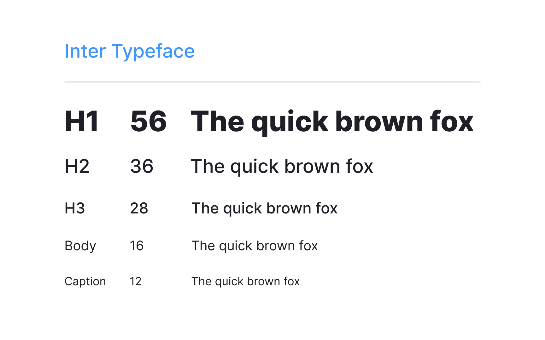This screenshot has width=545, height=340.
Task: Select the Caption style label
Action: click(85, 281)
